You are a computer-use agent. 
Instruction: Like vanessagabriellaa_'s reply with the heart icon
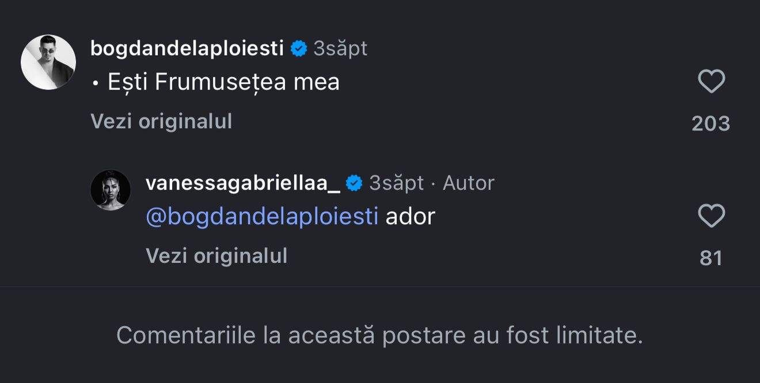pyautogui.click(x=712, y=215)
